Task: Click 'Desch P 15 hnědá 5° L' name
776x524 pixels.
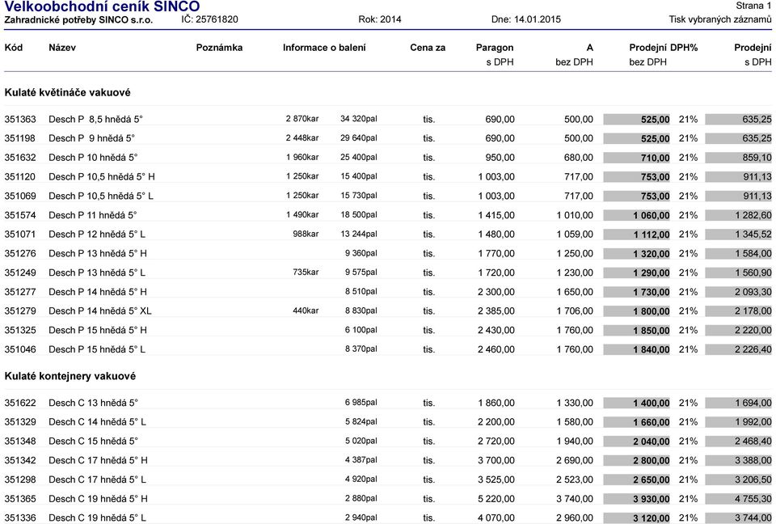Action: [x=97, y=349]
